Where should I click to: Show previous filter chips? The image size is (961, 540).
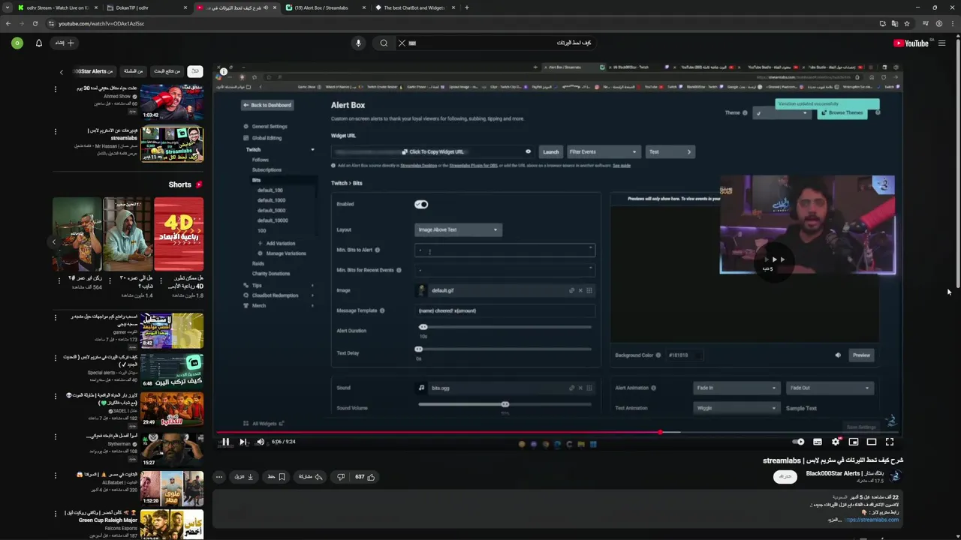pyautogui.click(x=62, y=72)
